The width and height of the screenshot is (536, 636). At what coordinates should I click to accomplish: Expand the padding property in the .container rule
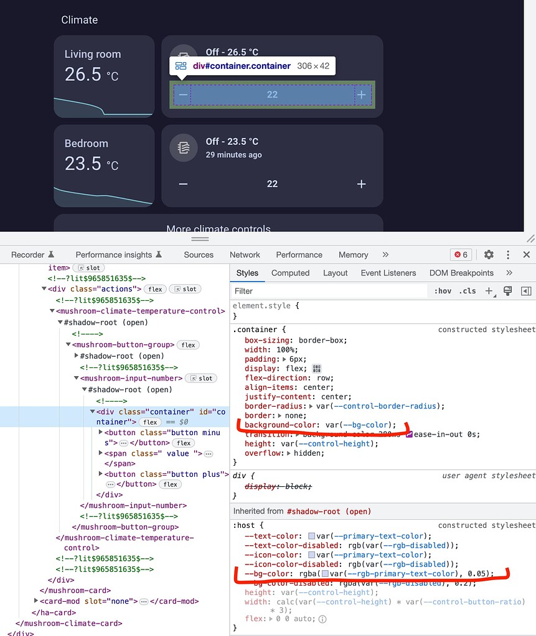coord(284,360)
